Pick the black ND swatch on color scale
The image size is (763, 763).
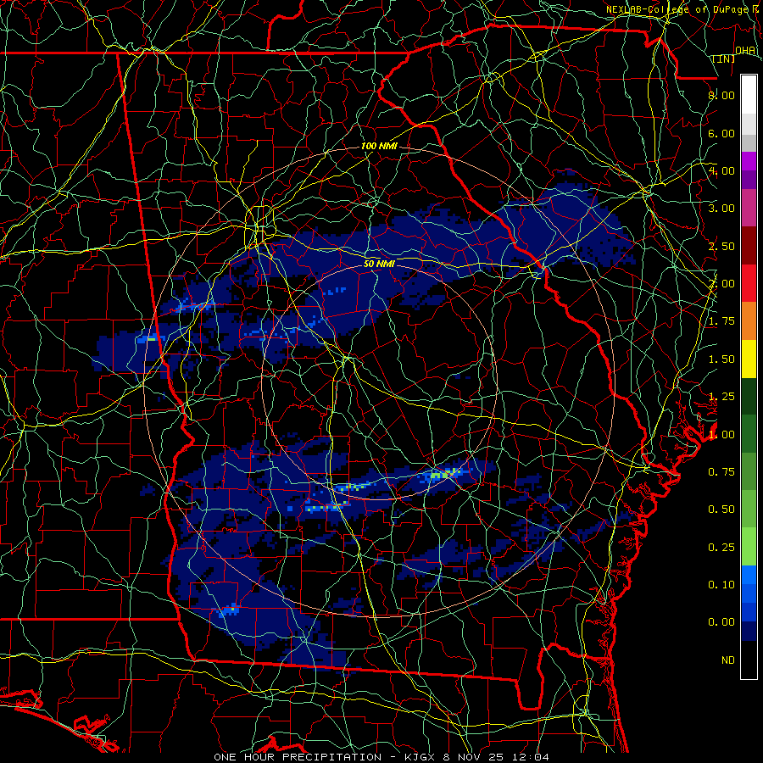749,660
